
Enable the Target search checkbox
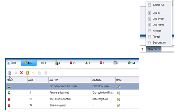click(x=149, y=37)
